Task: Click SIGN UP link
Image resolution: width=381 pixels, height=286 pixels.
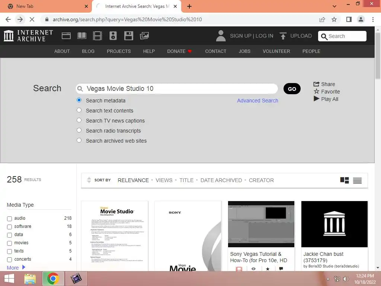Action: 241,36
